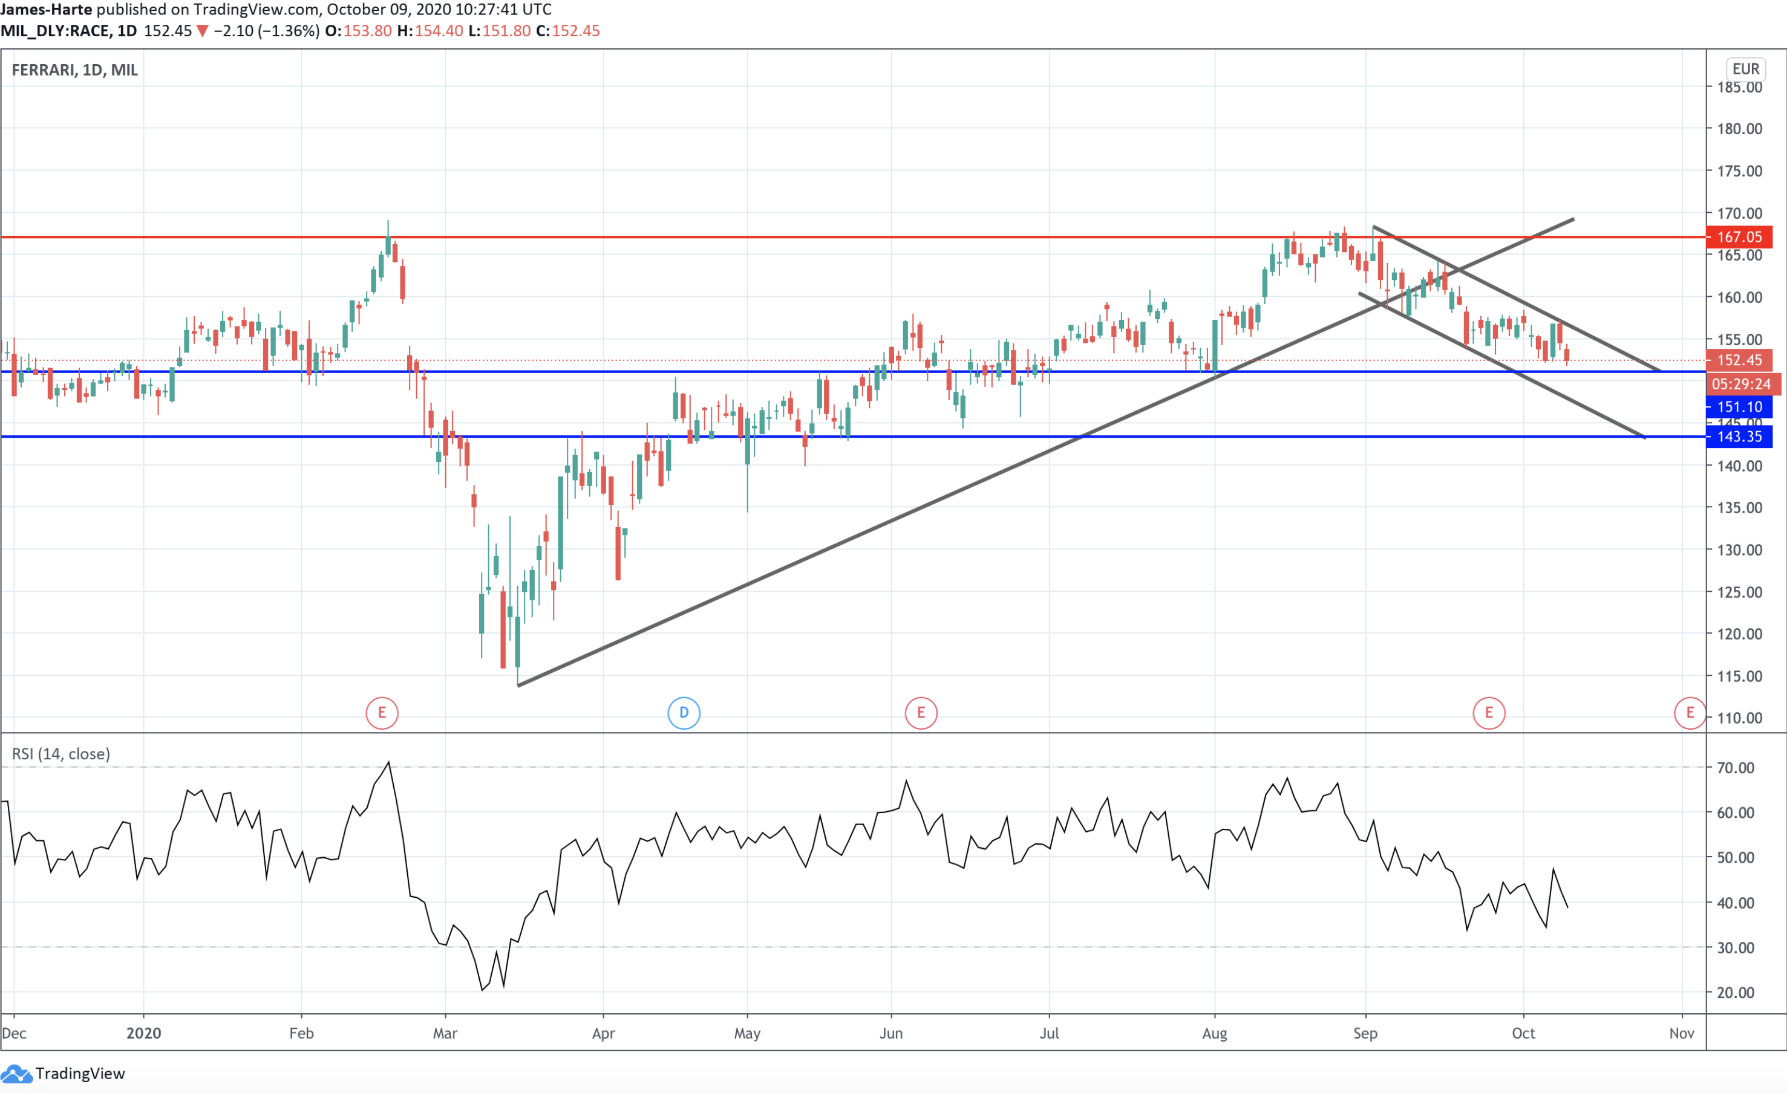The width and height of the screenshot is (1787, 1093).
Task: Click the 2020 label on time axis
Action: [143, 1033]
